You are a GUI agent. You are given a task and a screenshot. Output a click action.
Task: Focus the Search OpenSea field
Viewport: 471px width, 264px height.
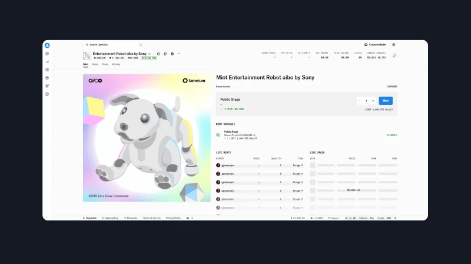point(114,45)
